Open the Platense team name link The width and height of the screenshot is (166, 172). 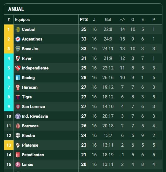pyautogui.click(x=30, y=145)
